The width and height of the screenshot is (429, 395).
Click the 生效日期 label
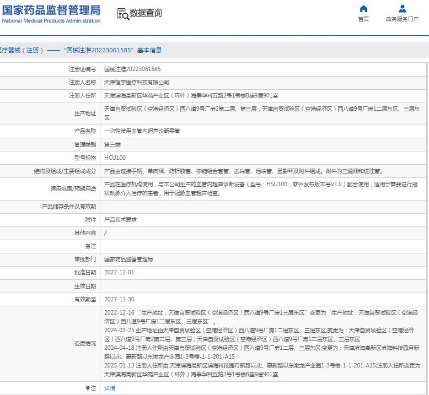point(85,286)
